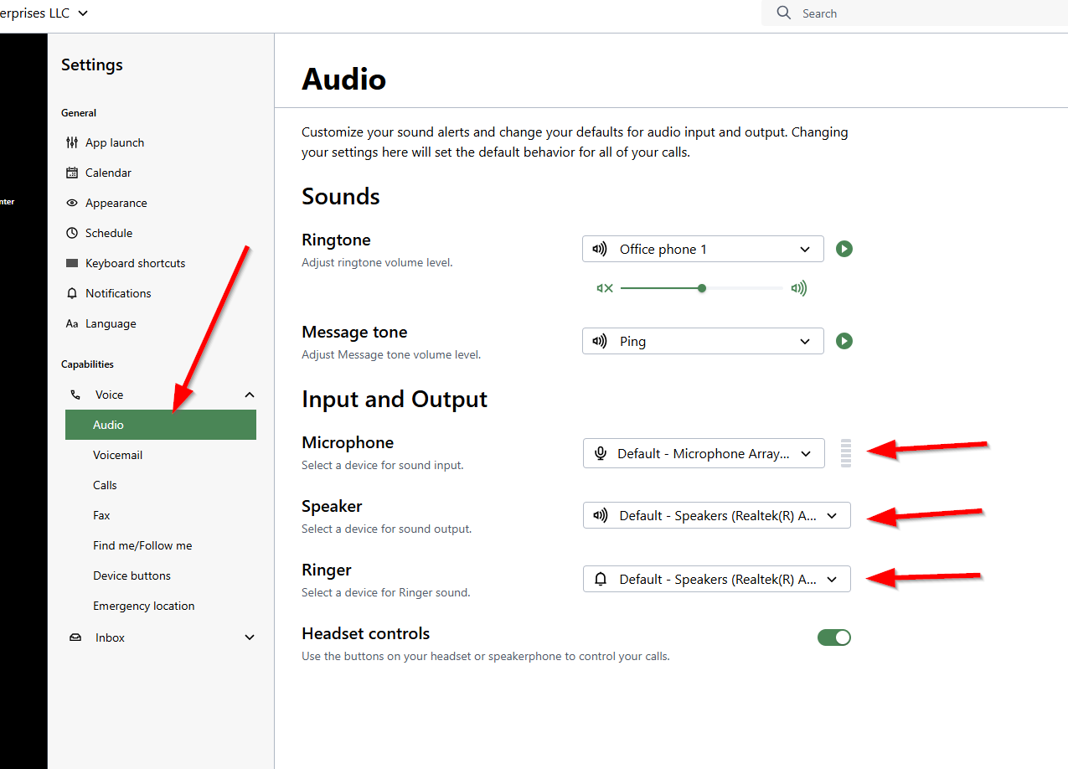Click the Appearance eye icon

point(72,203)
